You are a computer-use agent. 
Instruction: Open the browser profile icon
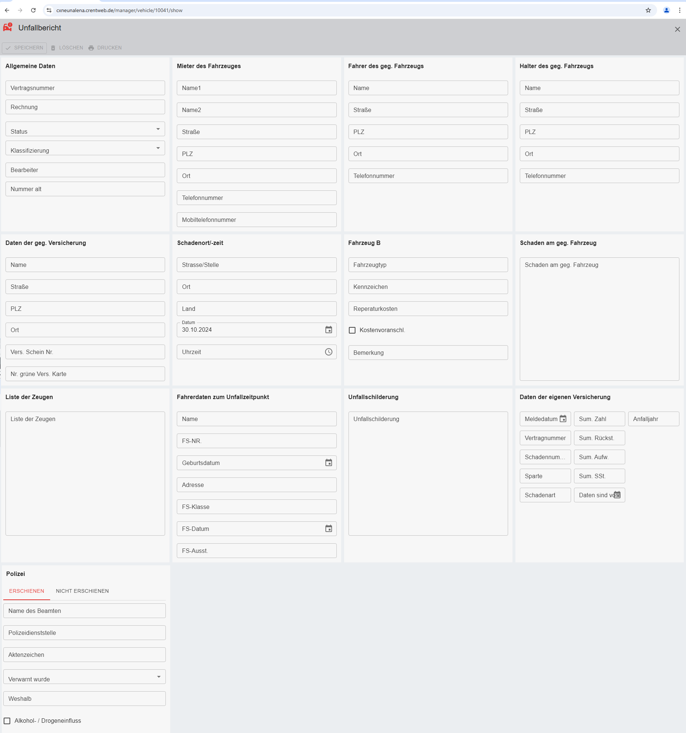coord(666,10)
